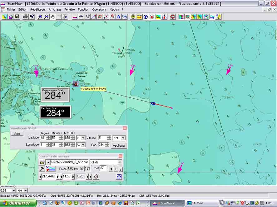The height and width of the screenshot is (207, 277).
Task: Click the chausey founet bouée waypoint marker
Action: click(x=76, y=84)
